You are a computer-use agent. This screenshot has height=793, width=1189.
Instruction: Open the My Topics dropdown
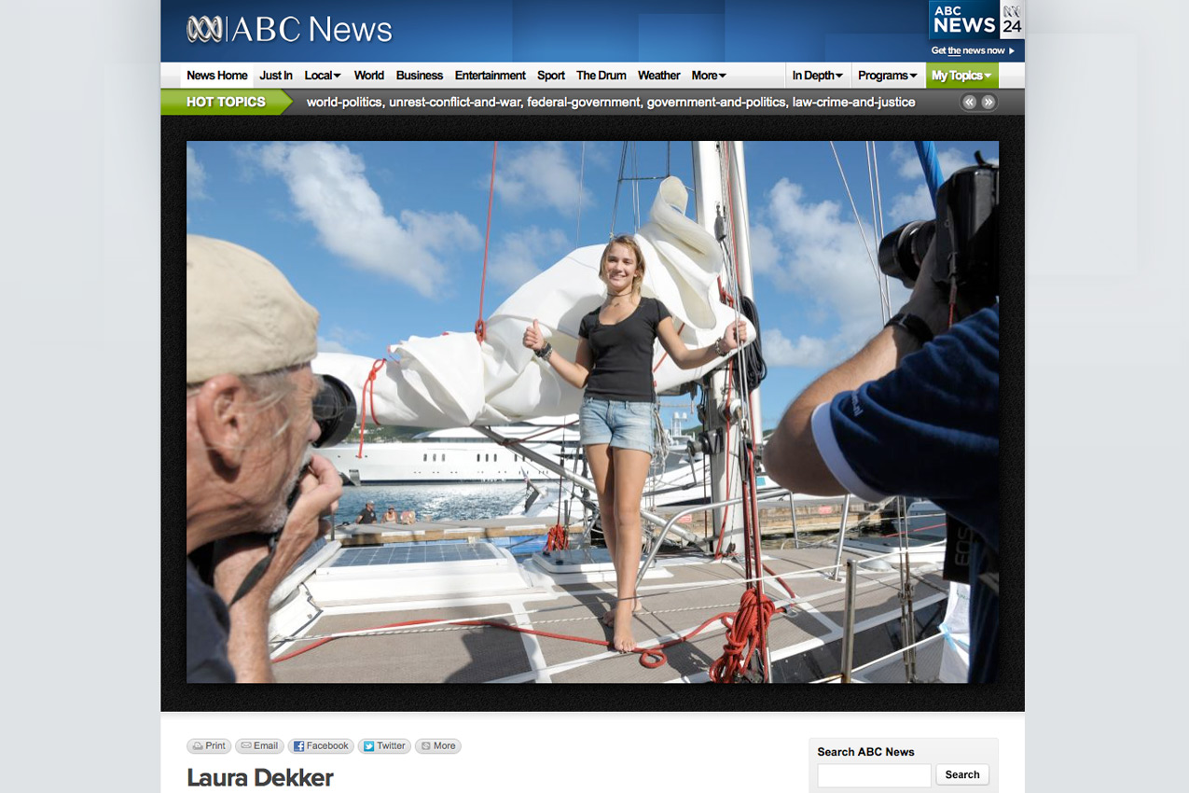(x=961, y=76)
